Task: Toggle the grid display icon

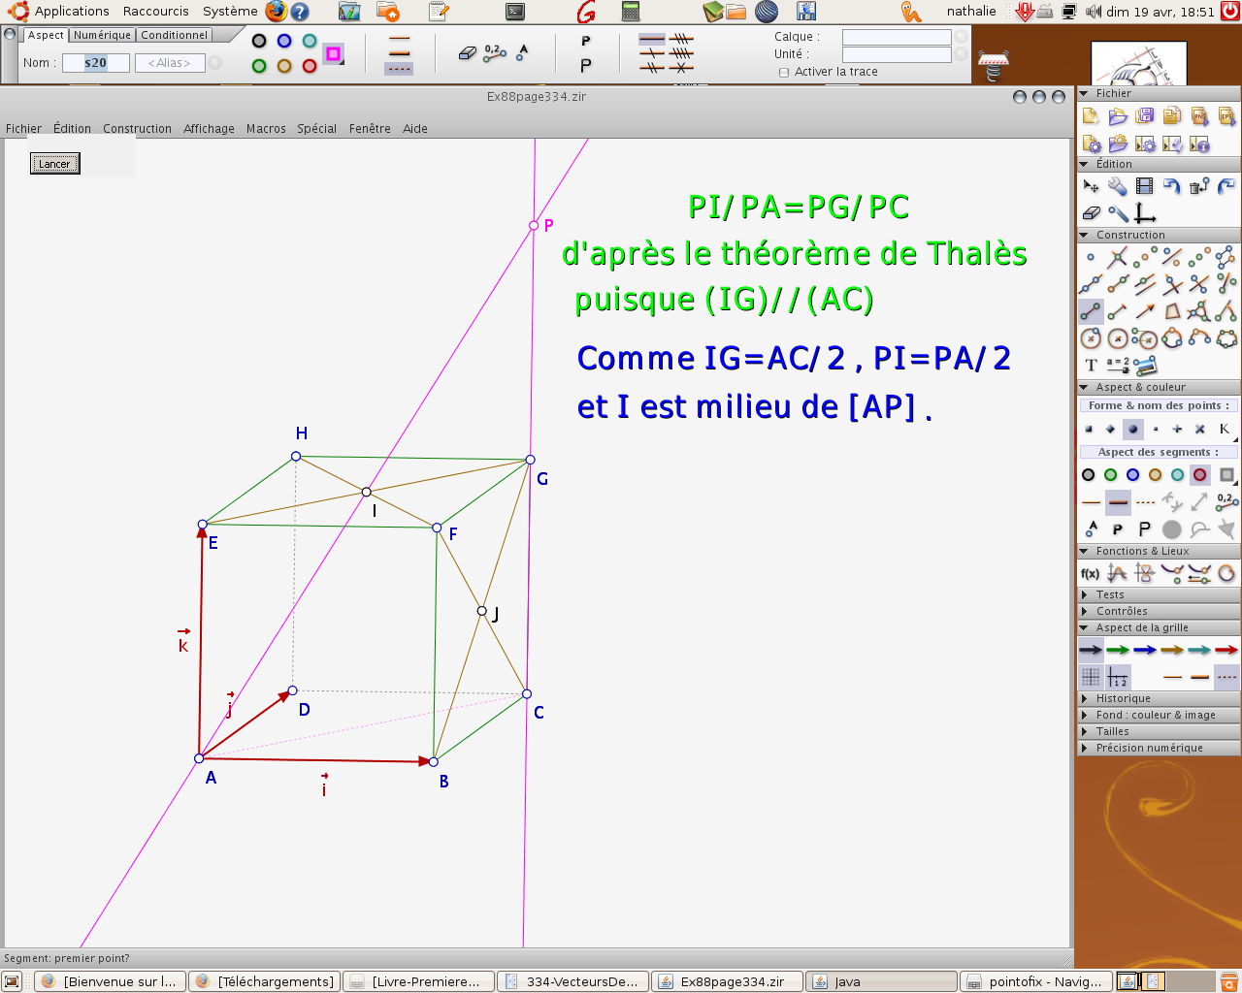Action: point(1091,677)
